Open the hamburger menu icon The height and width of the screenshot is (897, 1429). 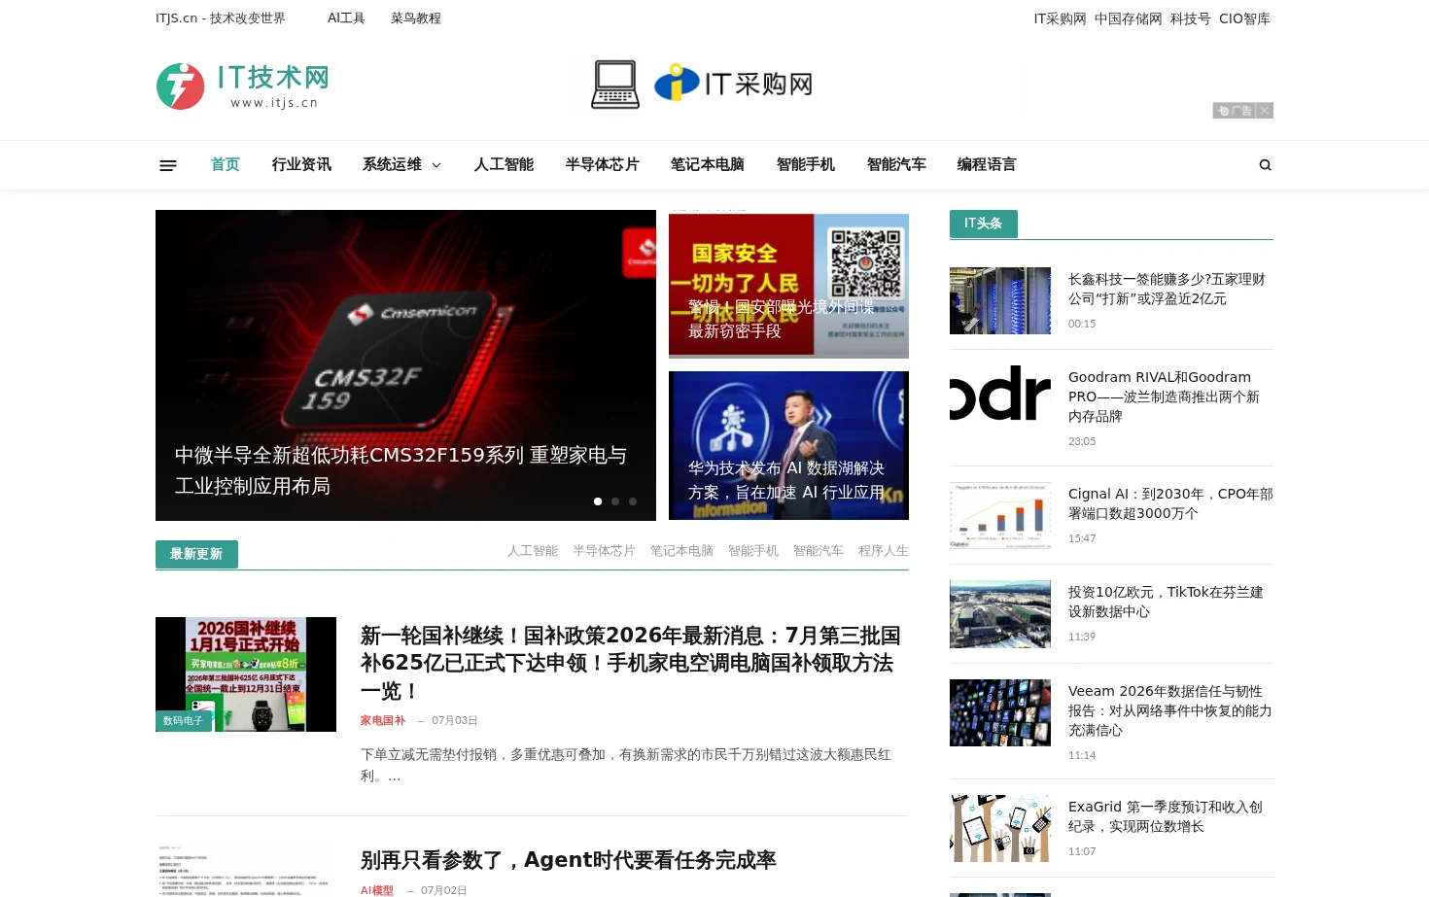point(168,165)
